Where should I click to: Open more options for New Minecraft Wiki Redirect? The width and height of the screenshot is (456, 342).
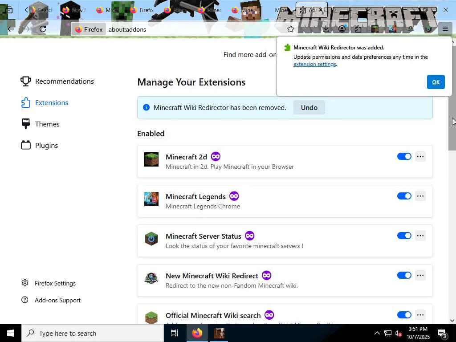click(x=420, y=275)
